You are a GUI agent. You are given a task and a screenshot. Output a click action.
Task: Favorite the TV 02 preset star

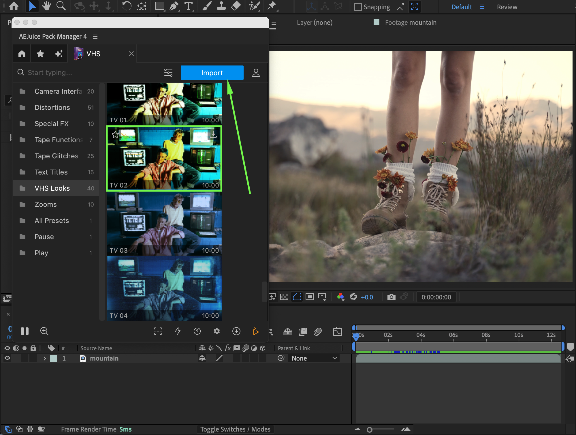115,134
